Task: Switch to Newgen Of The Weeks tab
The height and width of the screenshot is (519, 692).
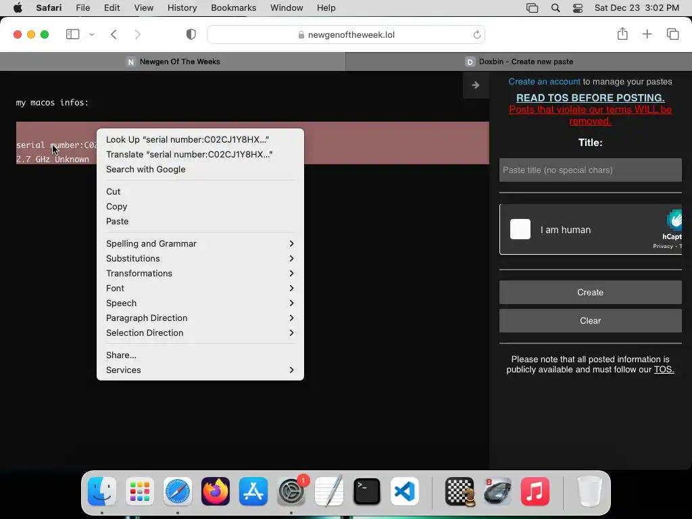Action: 172,61
